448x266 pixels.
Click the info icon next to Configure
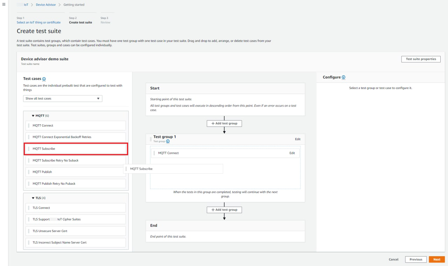click(x=343, y=77)
